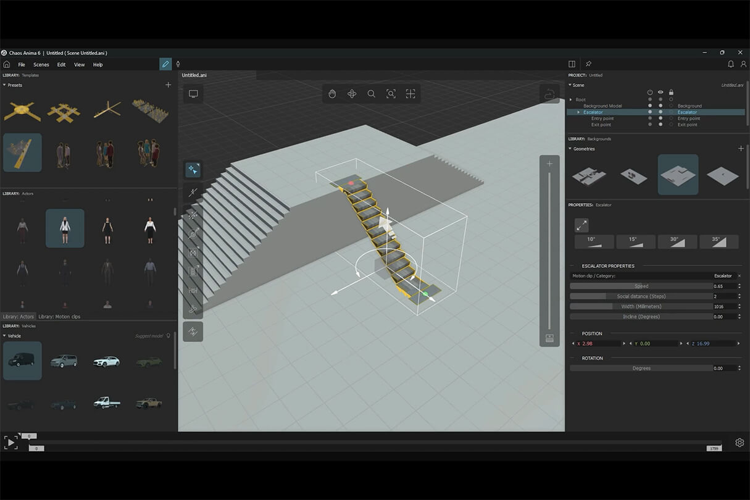Expand the Escalator tree node
750x500 pixels.
coord(578,112)
